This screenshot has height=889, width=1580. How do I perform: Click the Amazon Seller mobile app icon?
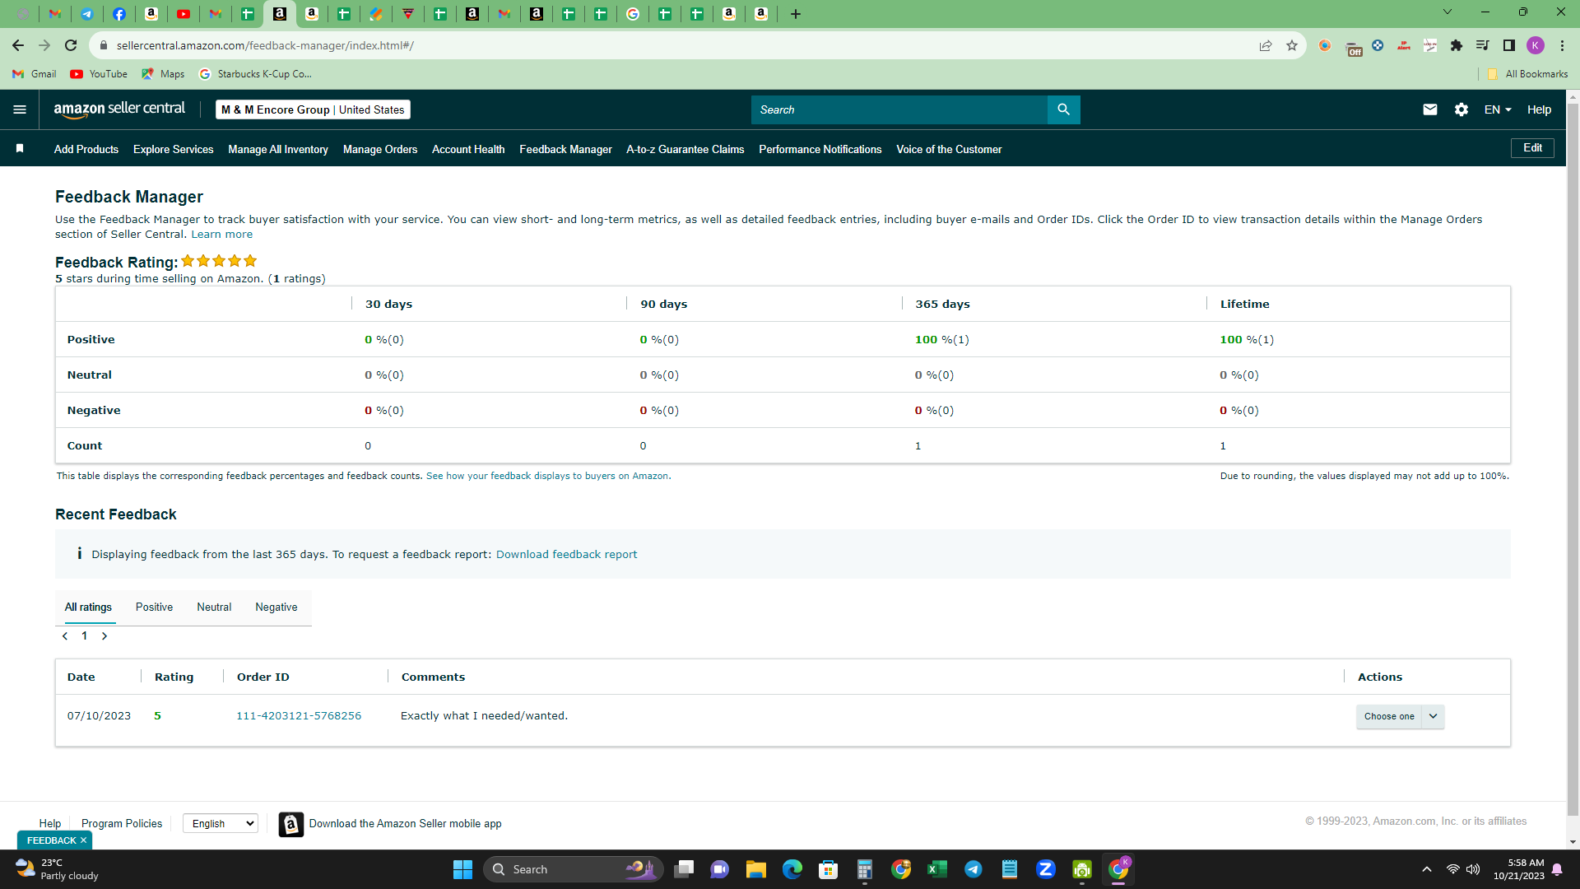[291, 824]
